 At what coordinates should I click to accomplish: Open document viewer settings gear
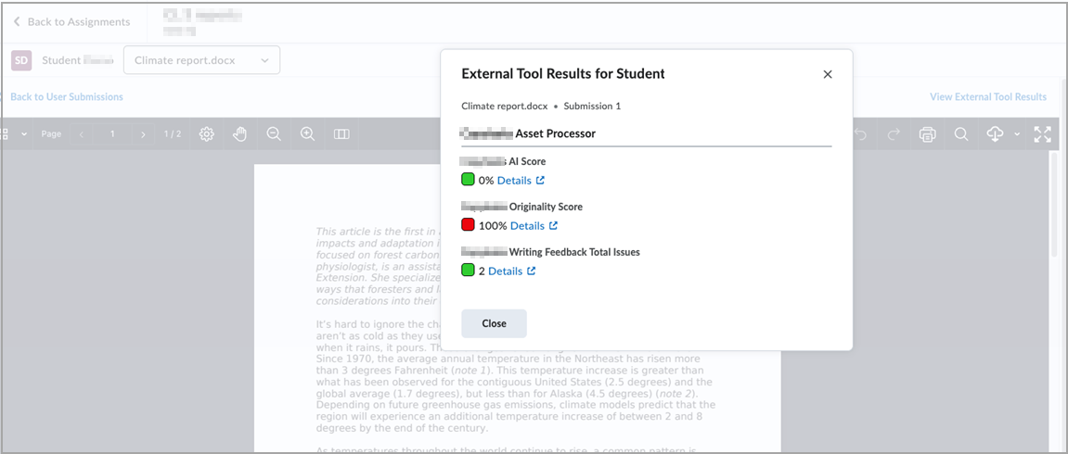click(x=207, y=134)
